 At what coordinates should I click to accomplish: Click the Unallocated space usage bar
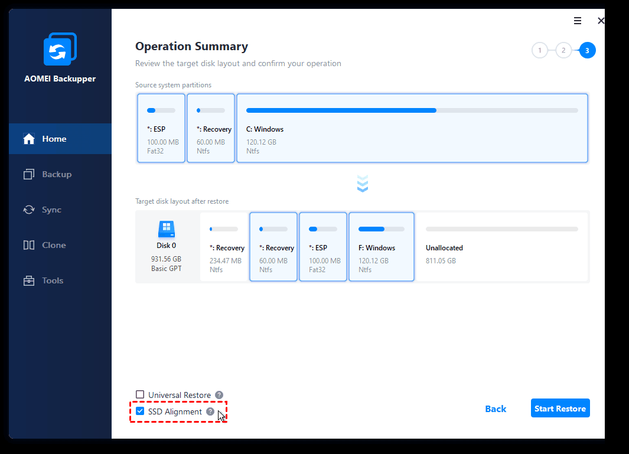click(x=502, y=229)
